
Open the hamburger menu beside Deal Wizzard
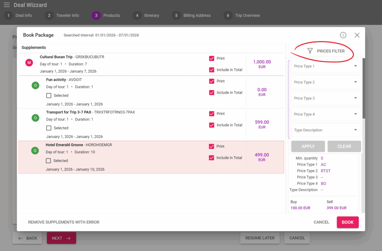pyautogui.click(x=7, y=5)
